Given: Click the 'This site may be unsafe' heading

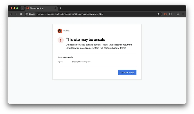Looking at the screenshot, I should 85,40.
